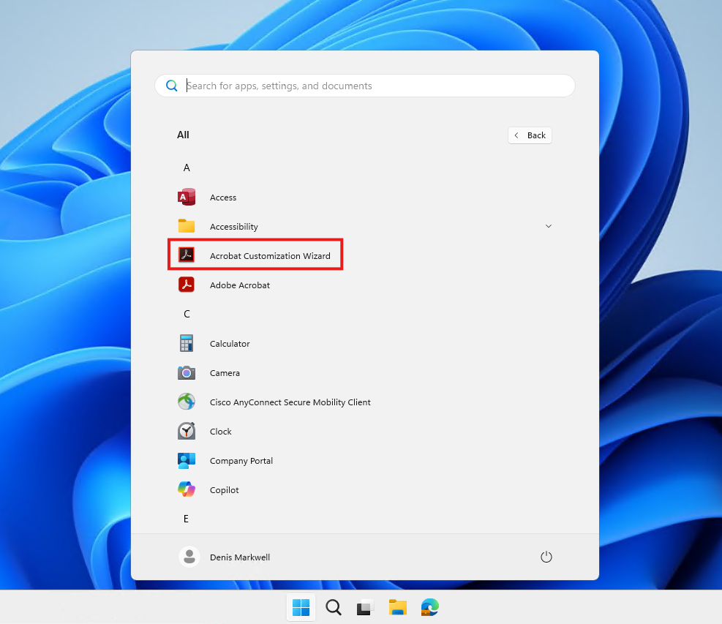This screenshot has height=624, width=722.
Task: Open the Clock app icon
Action: [x=187, y=432]
